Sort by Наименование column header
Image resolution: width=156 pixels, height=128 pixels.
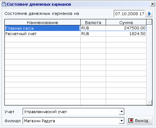pos(42,22)
